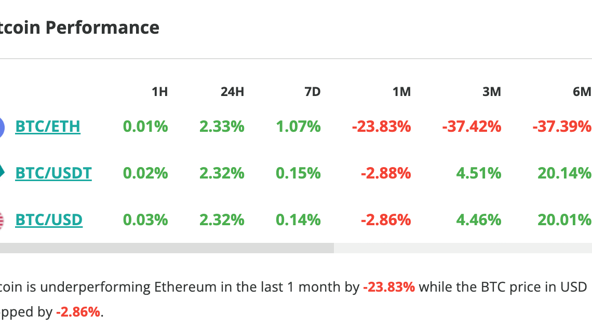Screen dimensions: 592x329
Task: Select the 7D column label
Action: 314,91
